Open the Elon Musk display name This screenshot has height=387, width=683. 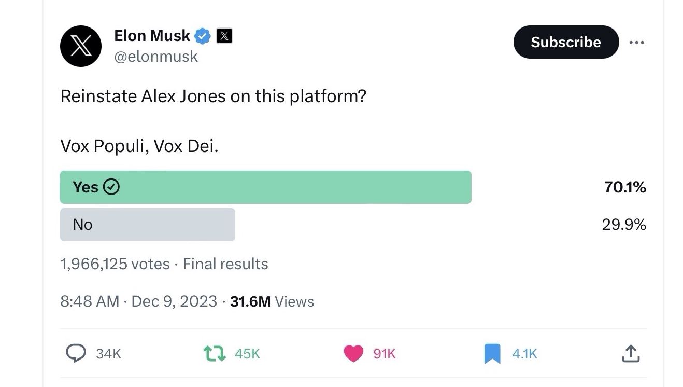[152, 36]
